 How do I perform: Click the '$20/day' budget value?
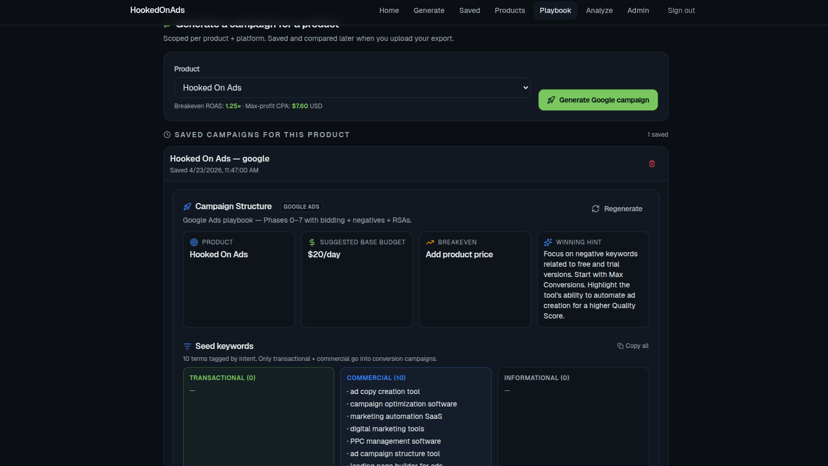324,255
